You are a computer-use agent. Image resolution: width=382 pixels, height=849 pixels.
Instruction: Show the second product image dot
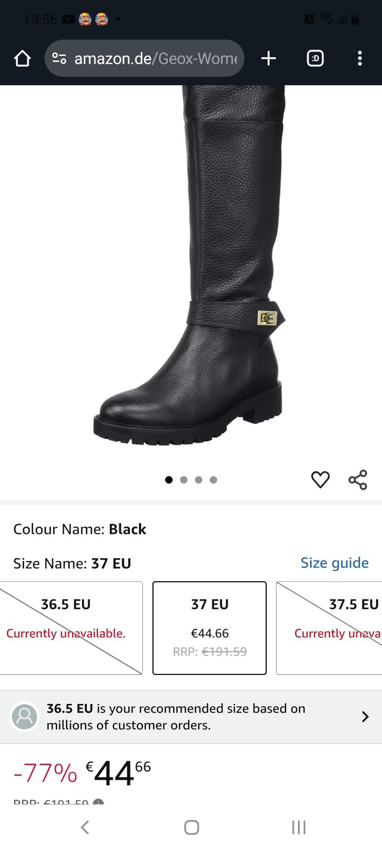click(184, 480)
